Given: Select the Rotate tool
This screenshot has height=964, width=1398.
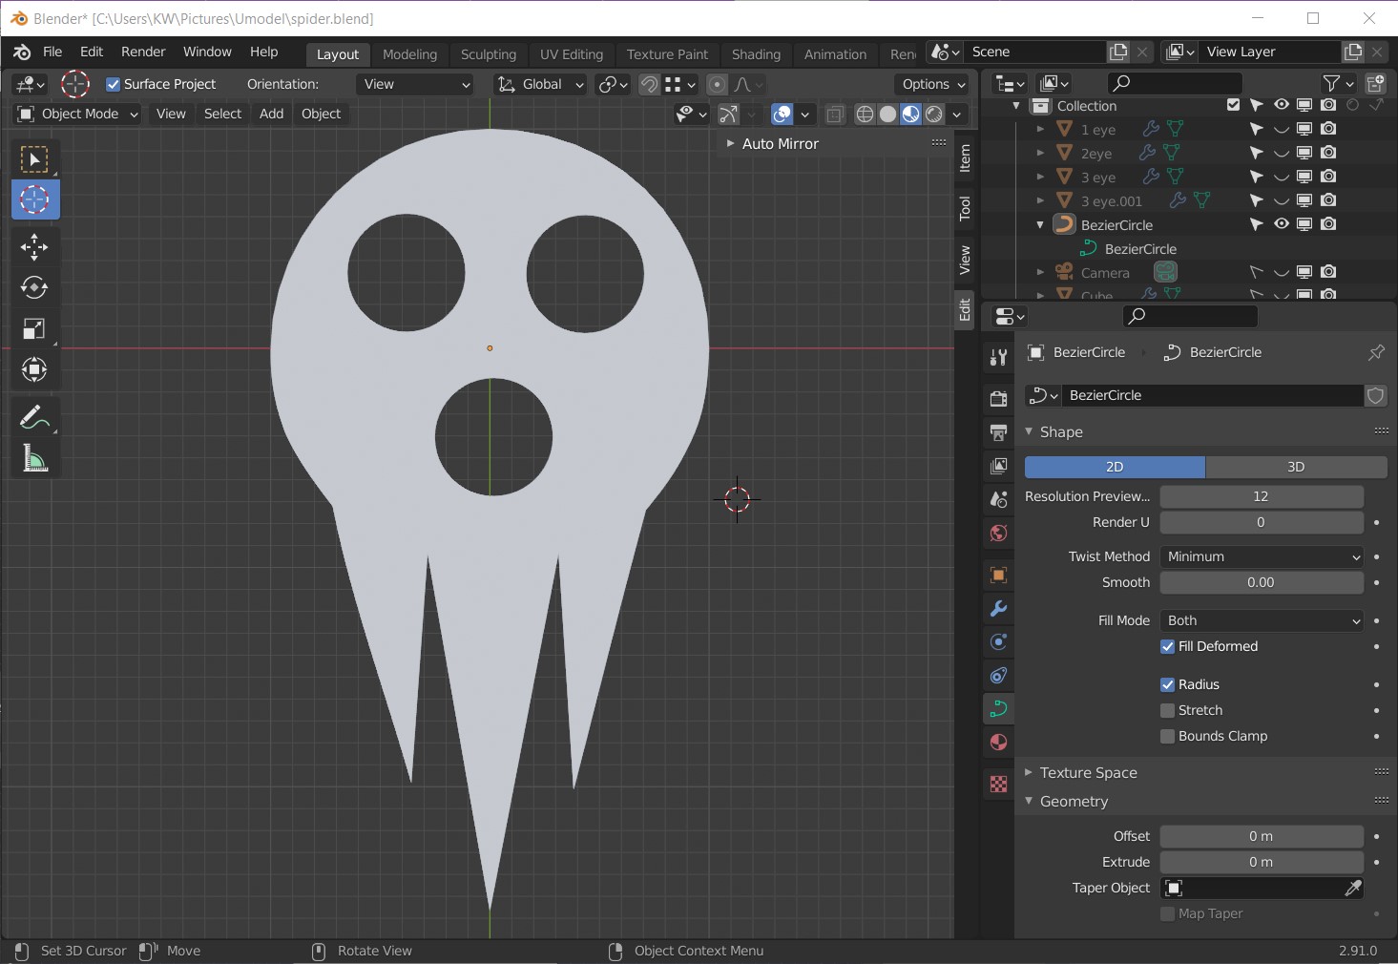Looking at the screenshot, I should 34,287.
